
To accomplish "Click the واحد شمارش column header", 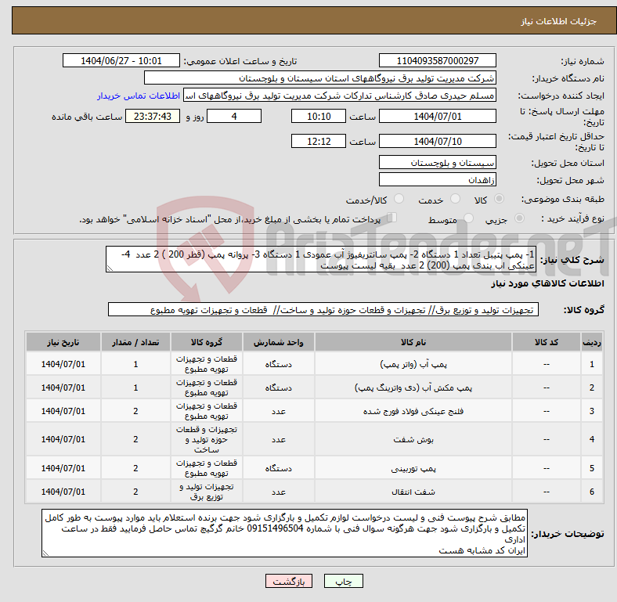I will [x=278, y=342].
